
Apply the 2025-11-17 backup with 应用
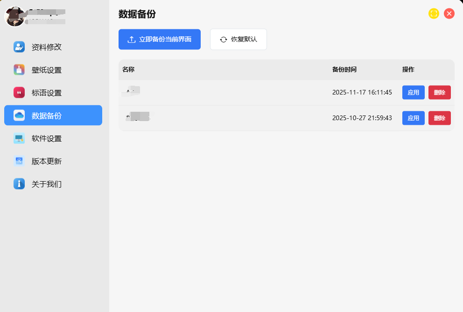coord(413,92)
